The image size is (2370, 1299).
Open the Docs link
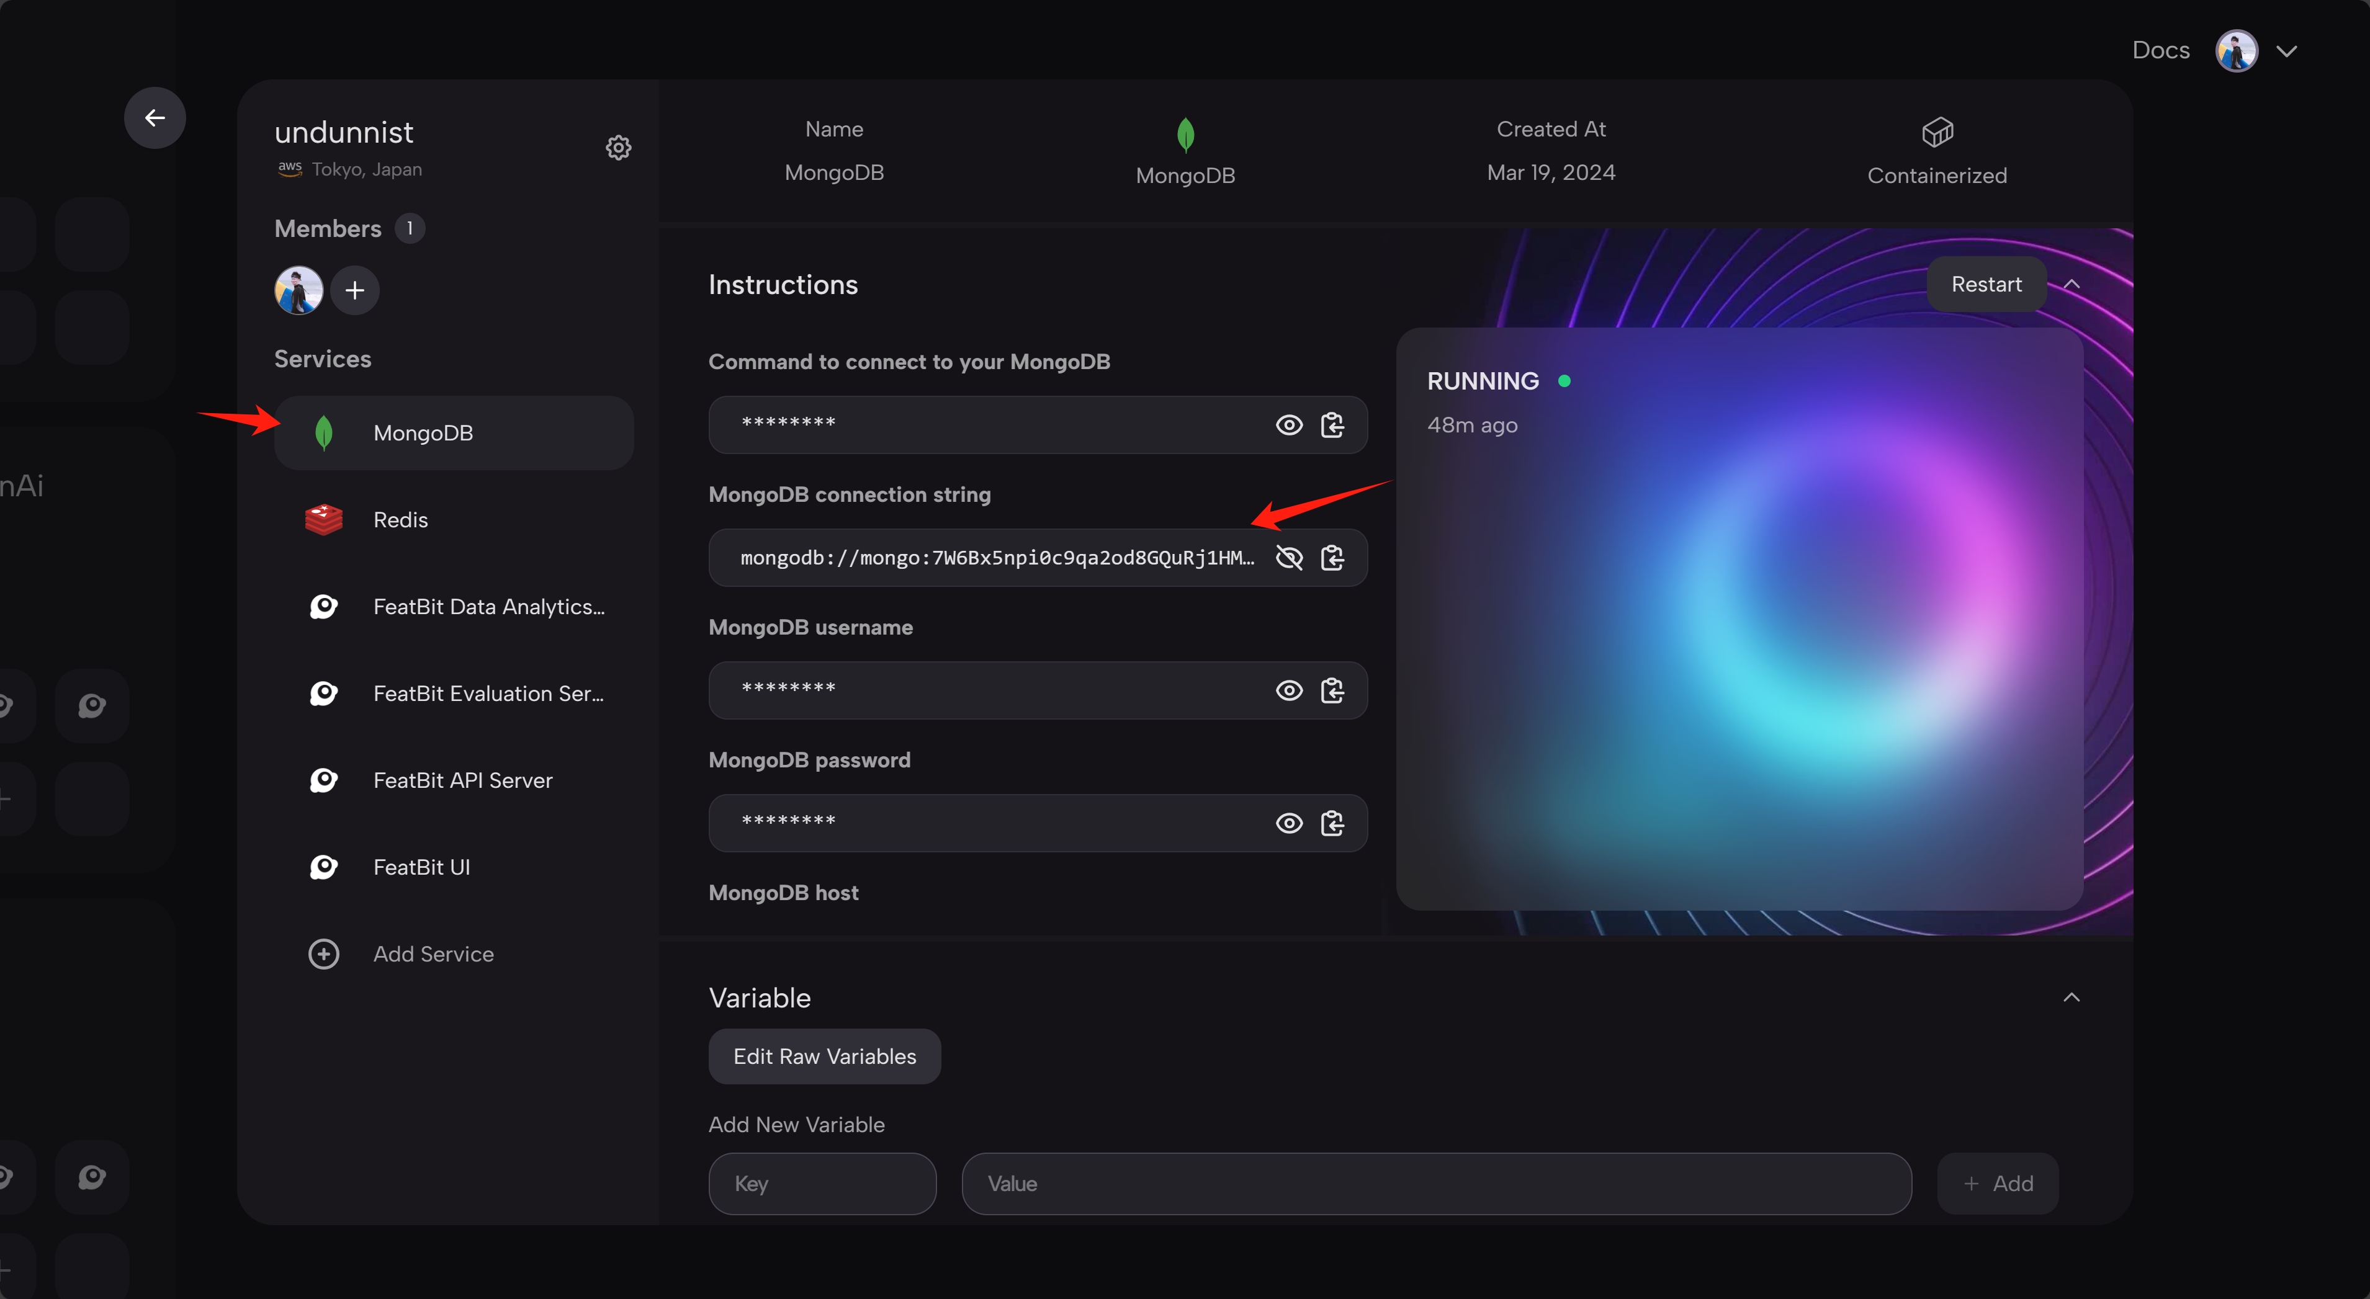click(x=2160, y=50)
